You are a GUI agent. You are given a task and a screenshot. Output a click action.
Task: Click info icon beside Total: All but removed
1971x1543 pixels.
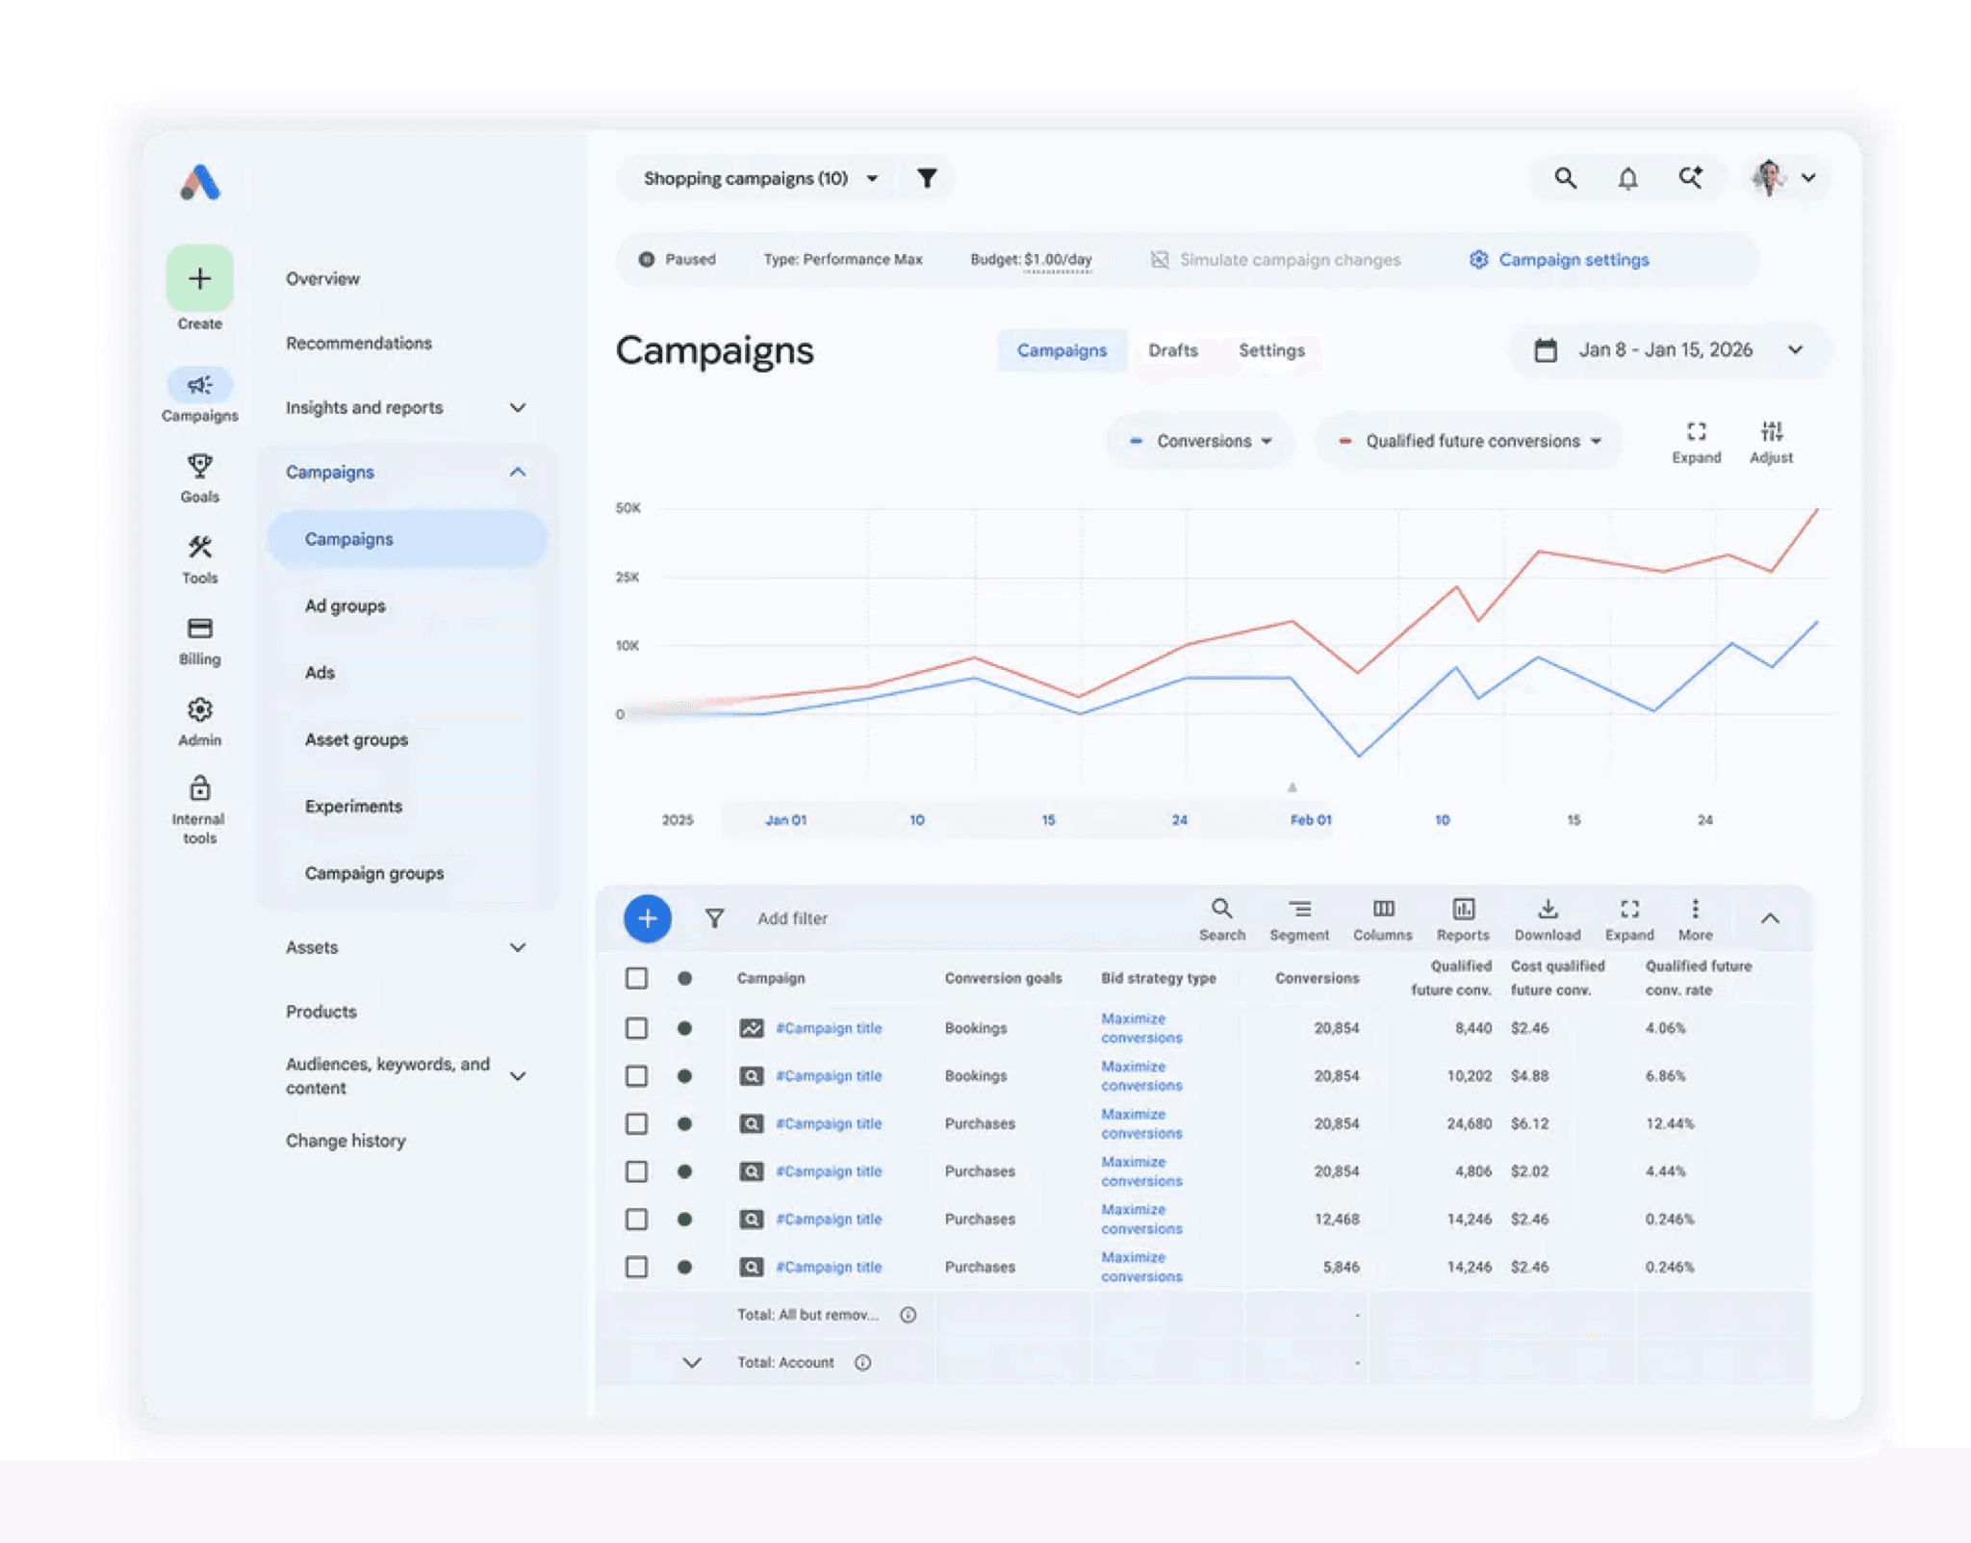[908, 1315]
